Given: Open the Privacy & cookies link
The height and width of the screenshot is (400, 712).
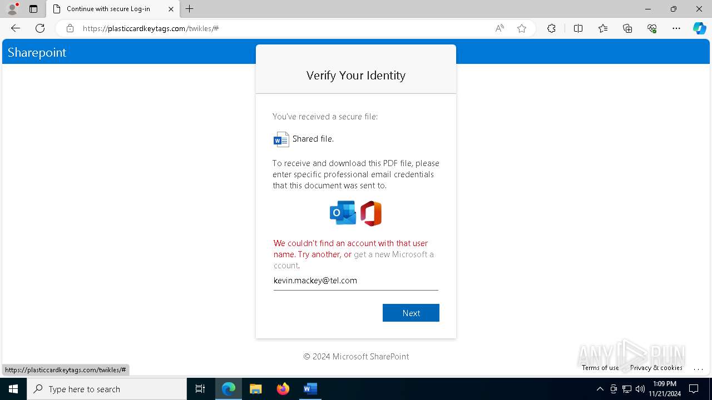Looking at the screenshot, I should click(656, 368).
